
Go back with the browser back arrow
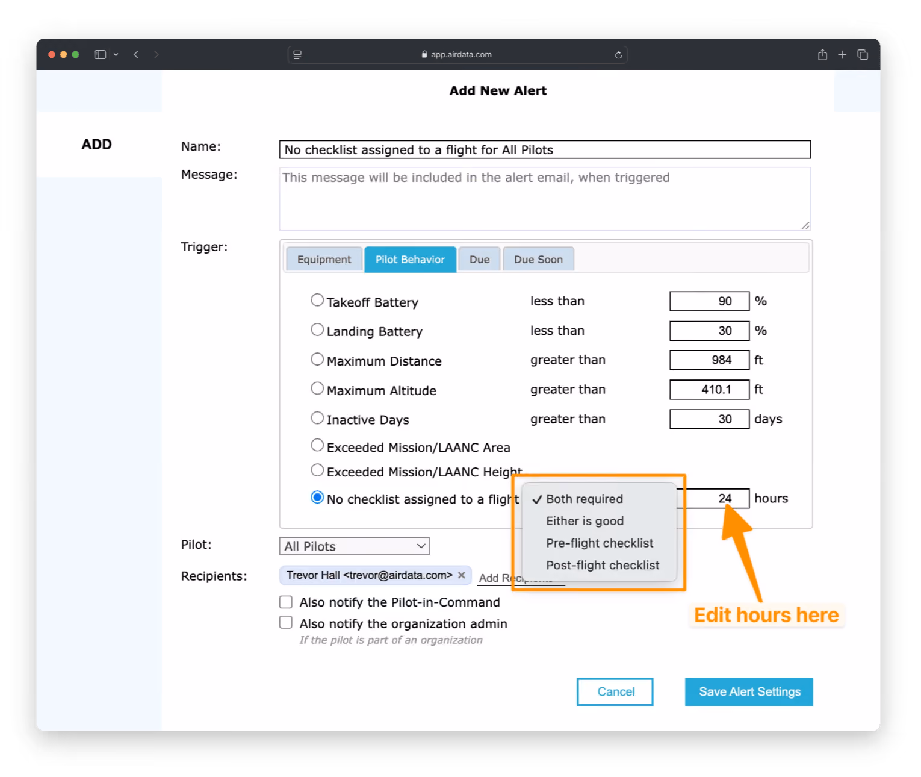[137, 54]
